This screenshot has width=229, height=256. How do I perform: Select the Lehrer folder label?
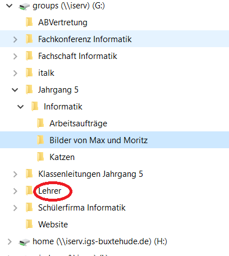(50, 191)
